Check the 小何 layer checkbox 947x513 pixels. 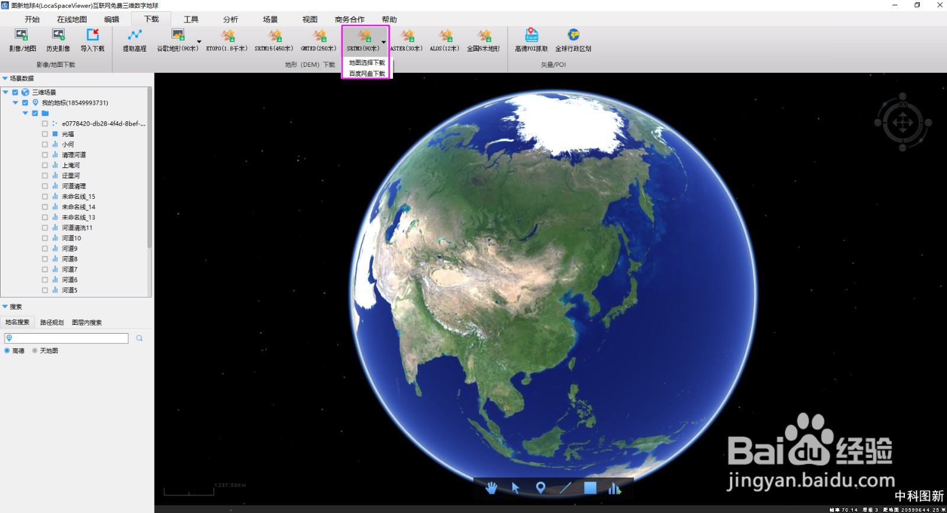[x=45, y=144]
